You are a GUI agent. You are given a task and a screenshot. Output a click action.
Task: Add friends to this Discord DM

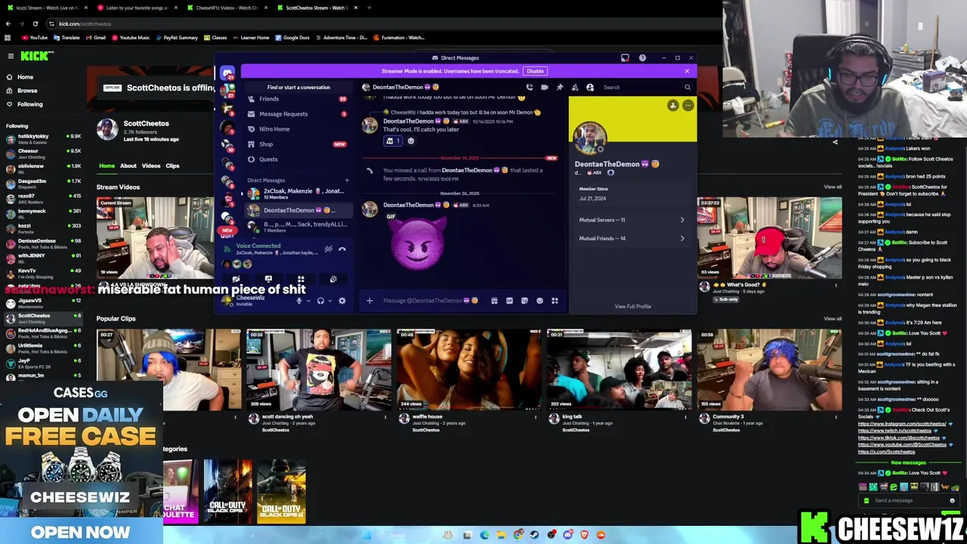point(574,87)
